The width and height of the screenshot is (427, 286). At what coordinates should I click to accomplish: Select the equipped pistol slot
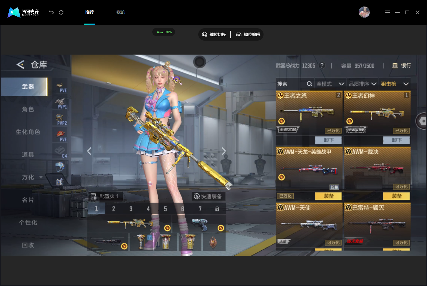point(199,224)
